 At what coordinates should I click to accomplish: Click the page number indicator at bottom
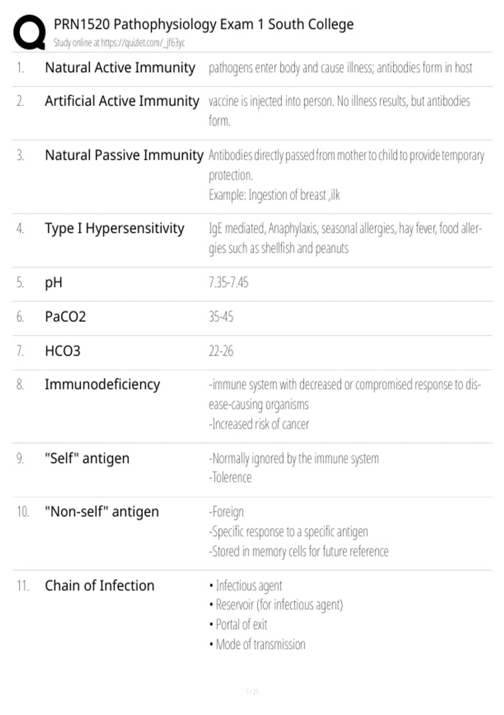(252, 691)
